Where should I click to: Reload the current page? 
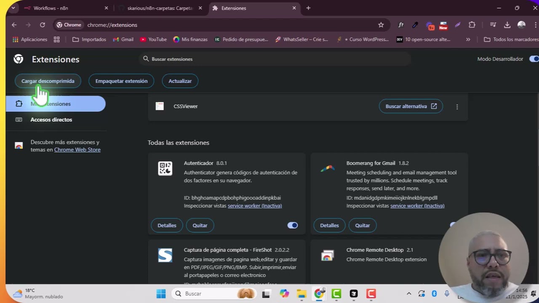[x=43, y=25]
